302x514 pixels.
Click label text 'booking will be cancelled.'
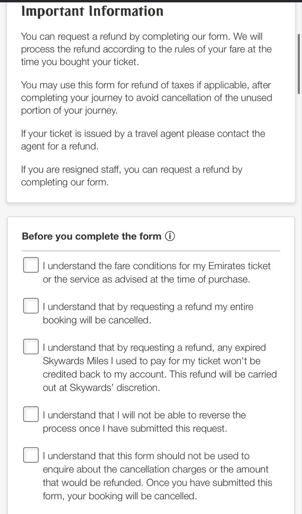click(x=97, y=320)
